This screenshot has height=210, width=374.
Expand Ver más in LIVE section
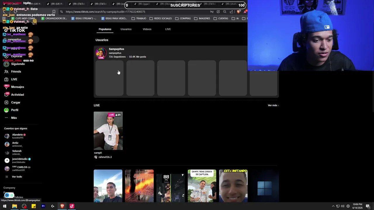point(273,105)
